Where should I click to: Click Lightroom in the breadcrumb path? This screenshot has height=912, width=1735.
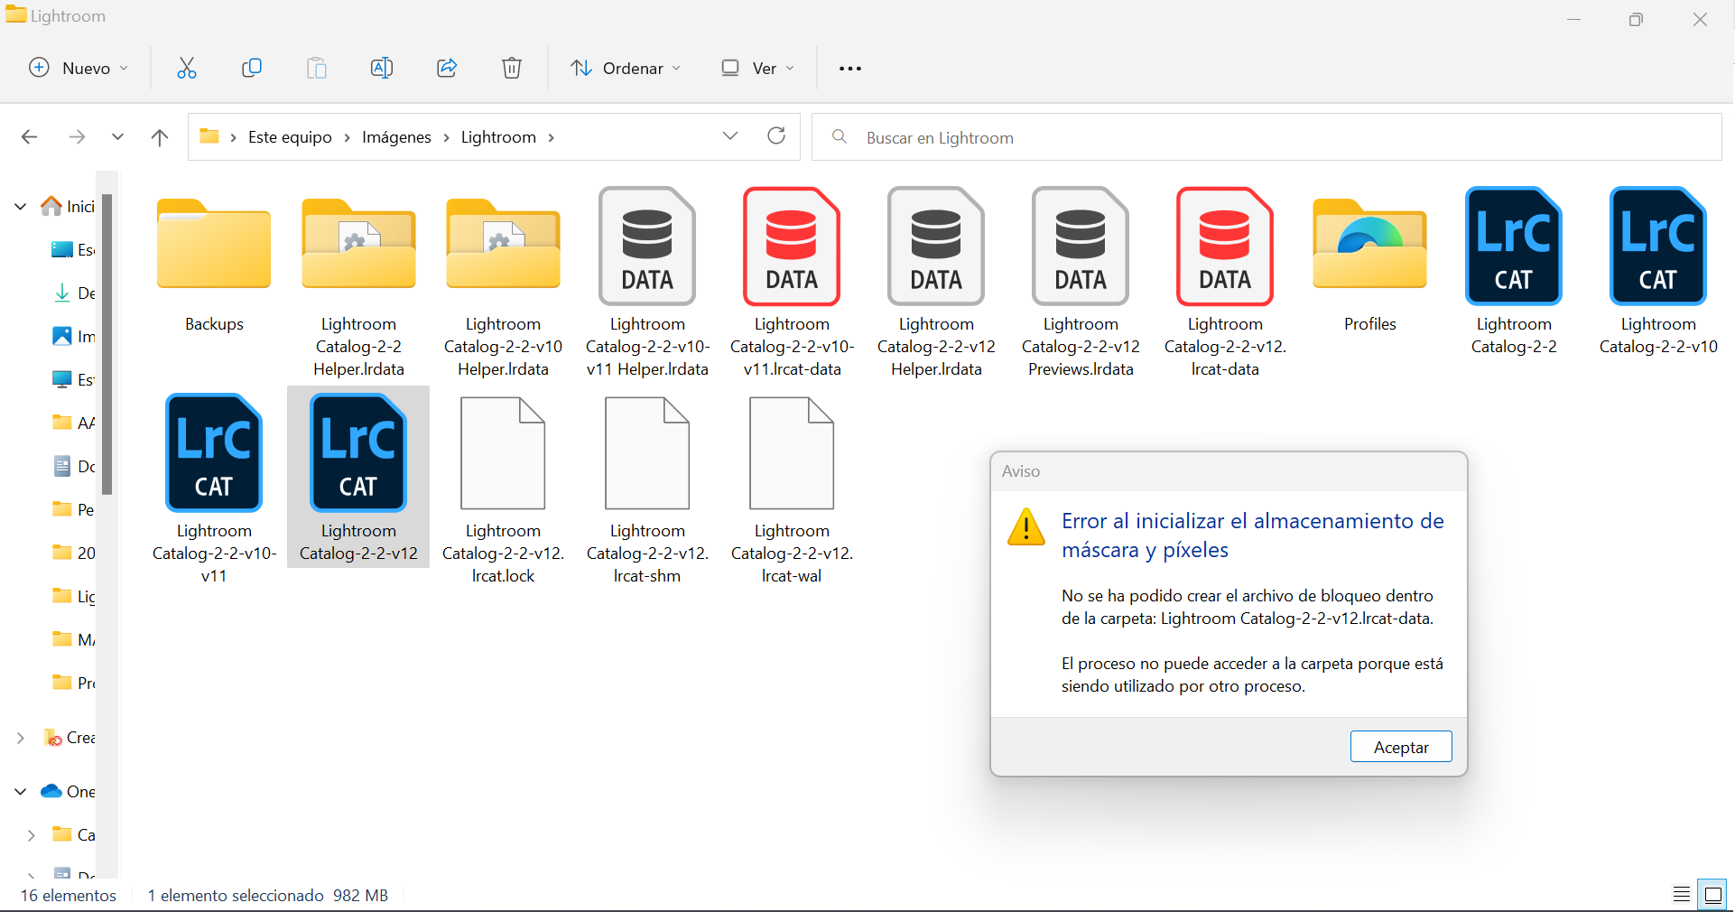[498, 137]
